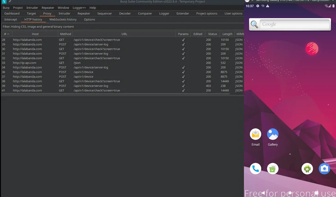This screenshot has width=336, height=197.
Task: Expand the app drawer chevron
Action: pos(290,154)
